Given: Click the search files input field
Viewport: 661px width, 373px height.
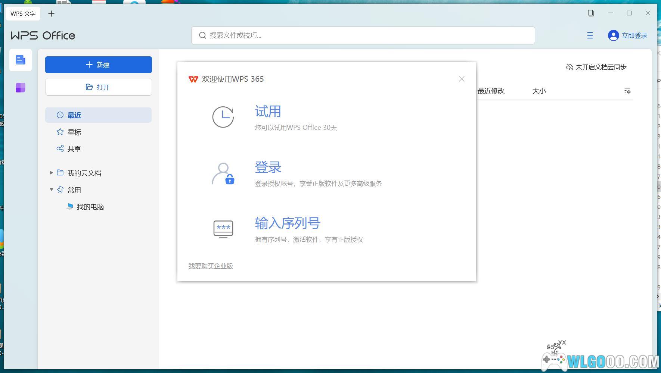Looking at the screenshot, I should coord(363,35).
